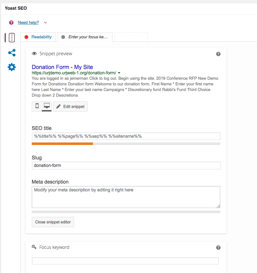
Task: Open the Readability tab
Action: coord(38,37)
